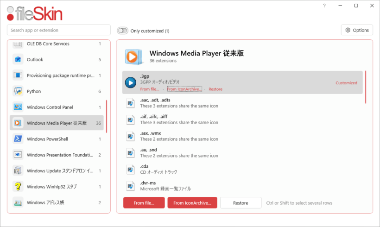Select Provisioning package runtime pr... entry

pyautogui.click(x=57, y=76)
